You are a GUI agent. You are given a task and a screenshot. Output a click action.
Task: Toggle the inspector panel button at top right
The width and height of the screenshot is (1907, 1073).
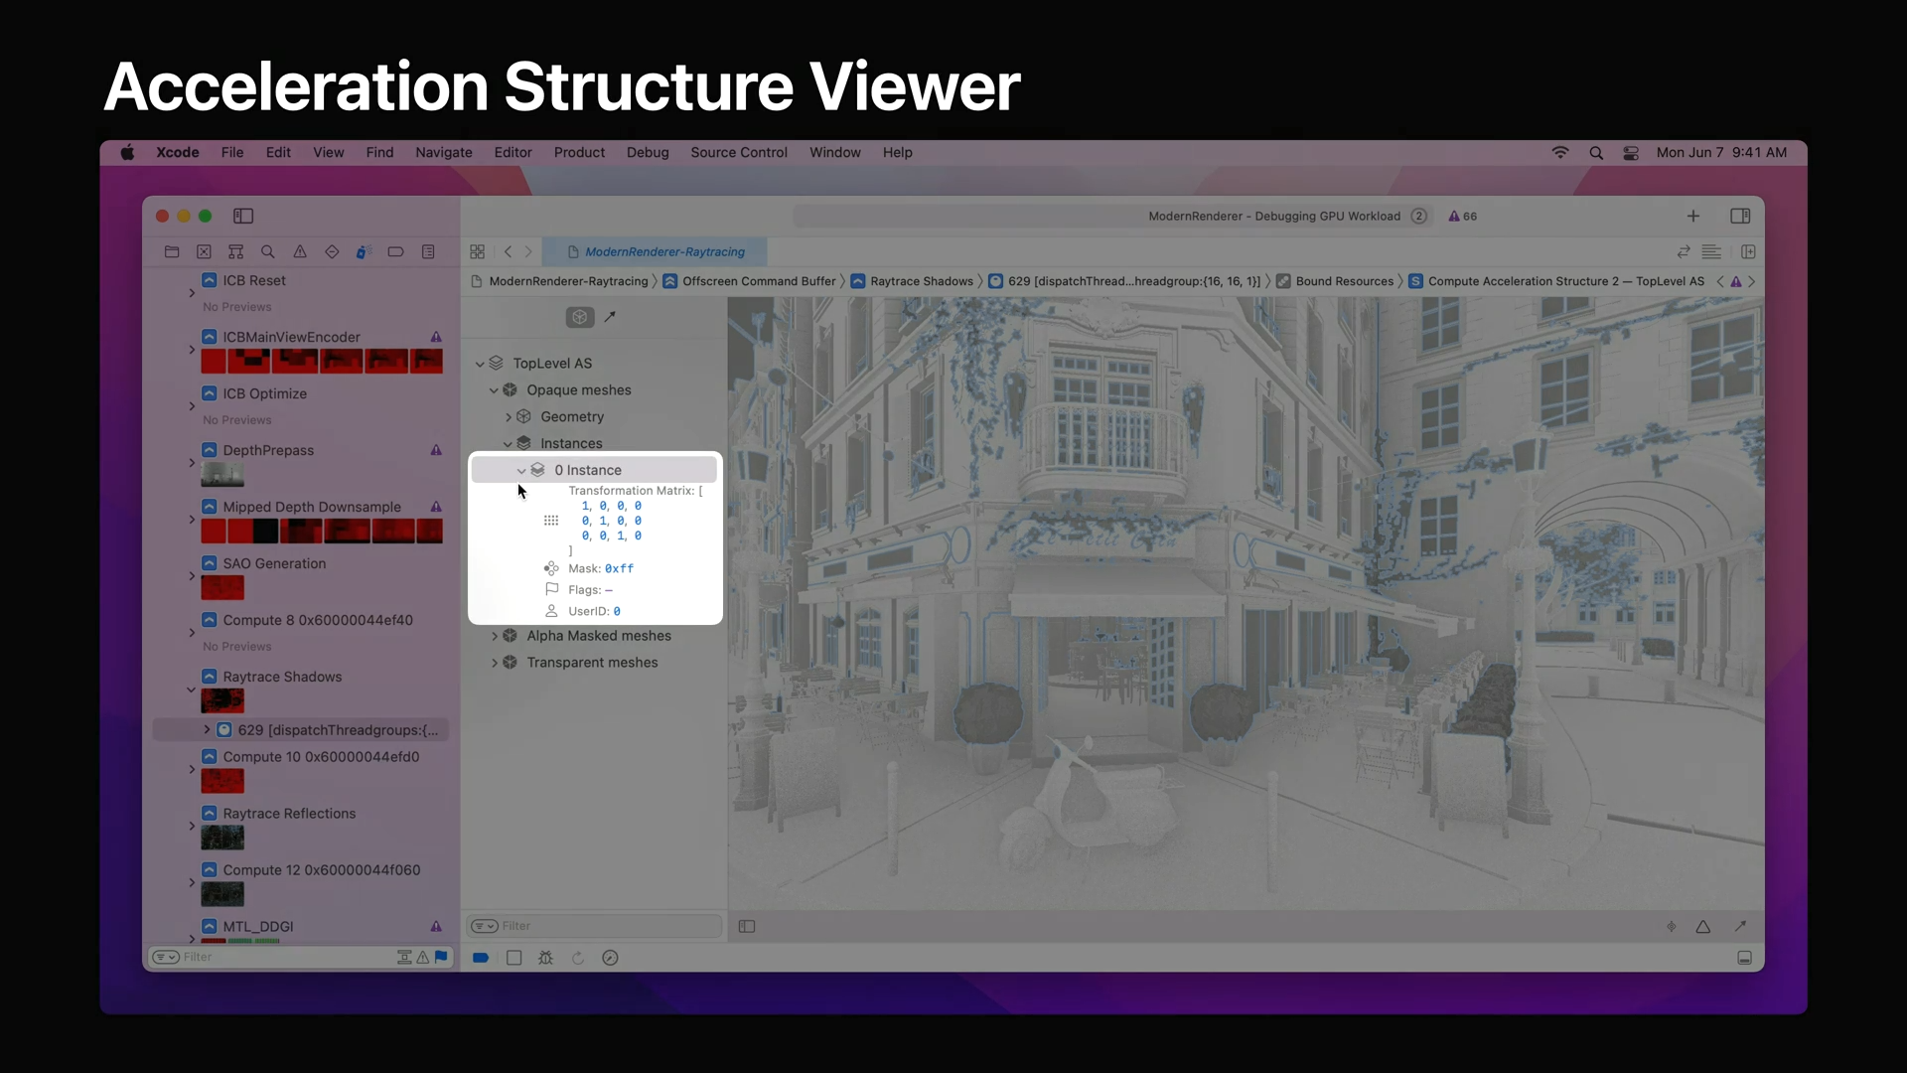pos(1740,216)
